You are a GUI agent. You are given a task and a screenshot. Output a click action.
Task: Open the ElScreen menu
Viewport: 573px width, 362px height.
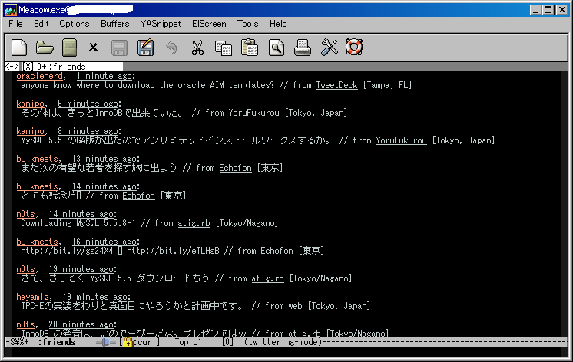point(209,24)
